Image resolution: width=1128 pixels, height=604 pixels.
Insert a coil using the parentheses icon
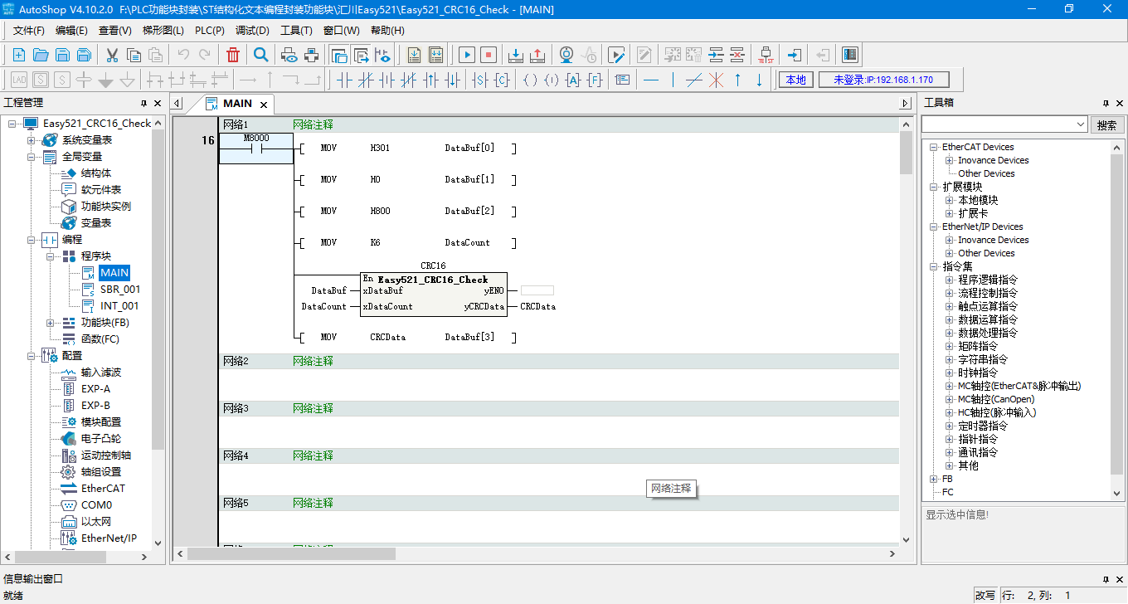click(x=529, y=80)
